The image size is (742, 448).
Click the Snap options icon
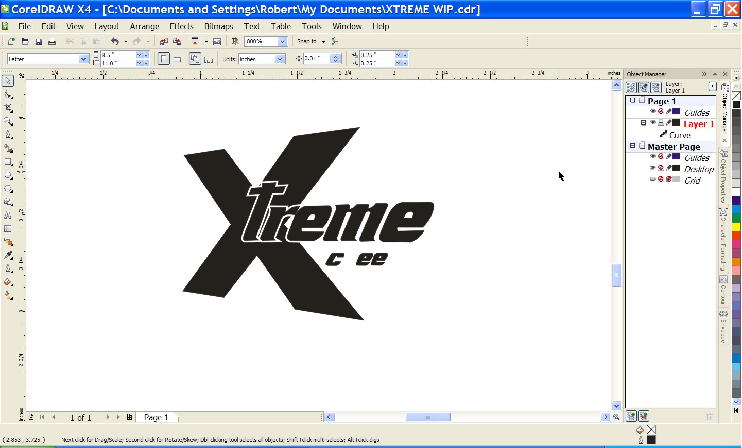335,41
